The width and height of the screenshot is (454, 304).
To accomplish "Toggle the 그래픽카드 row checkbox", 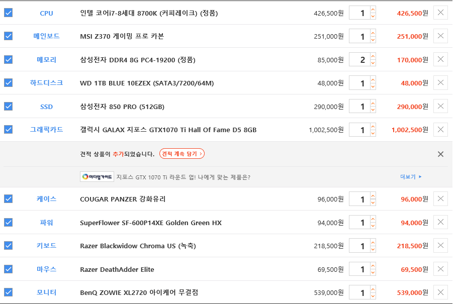I will 9,129.
